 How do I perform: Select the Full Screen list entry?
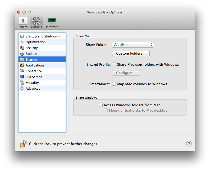42,77
